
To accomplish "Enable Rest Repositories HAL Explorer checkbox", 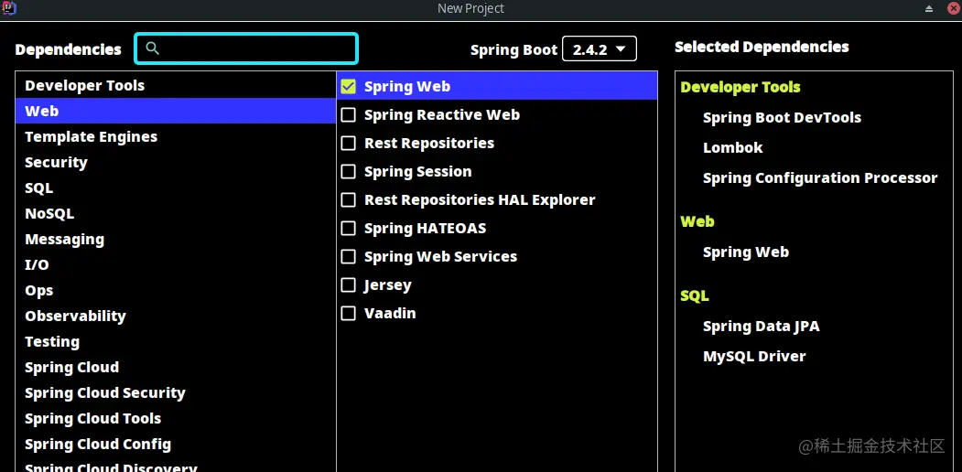I will tap(349, 199).
